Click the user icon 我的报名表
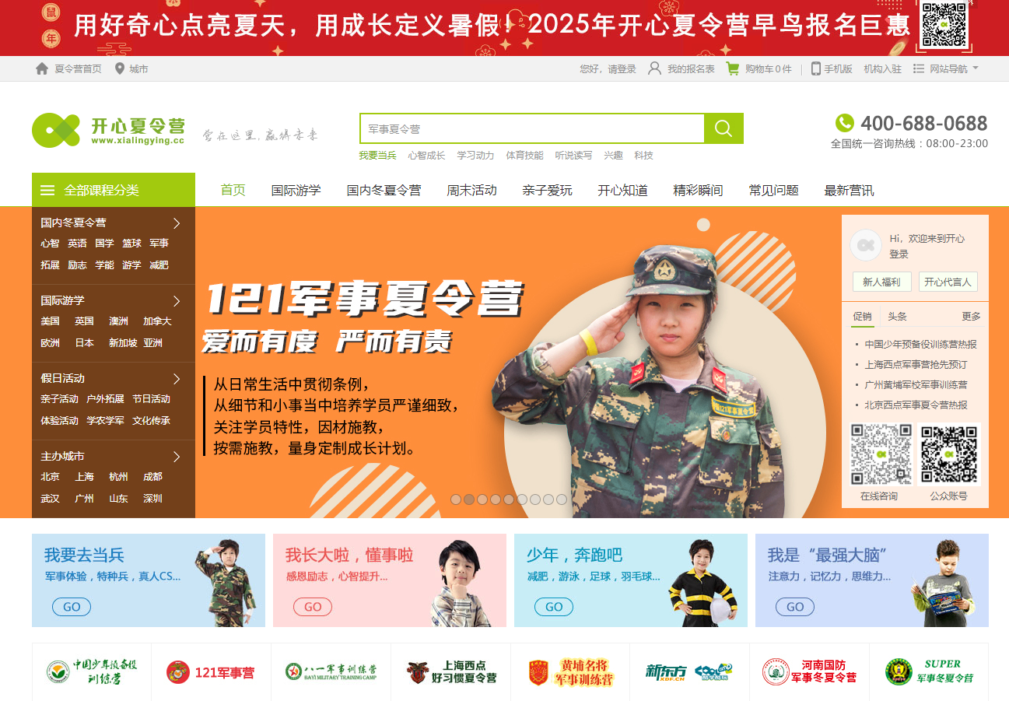1009x701 pixels. [x=655, y=68]
